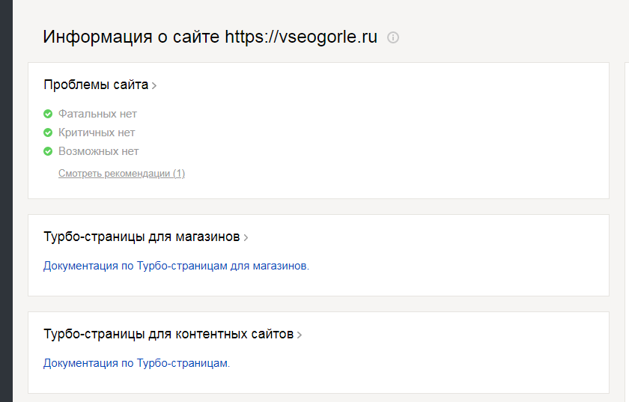Viewport: 629px width, 402px height.
Task: Select the Фатальных нет status text
Action: pyautogui.click(x=97, y=114)
